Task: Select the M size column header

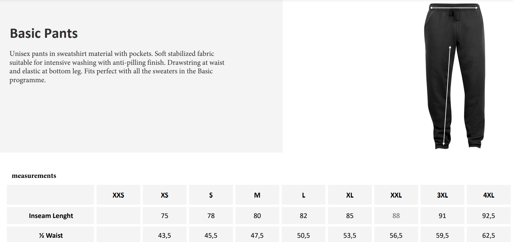Action: (x=257, y=195)
